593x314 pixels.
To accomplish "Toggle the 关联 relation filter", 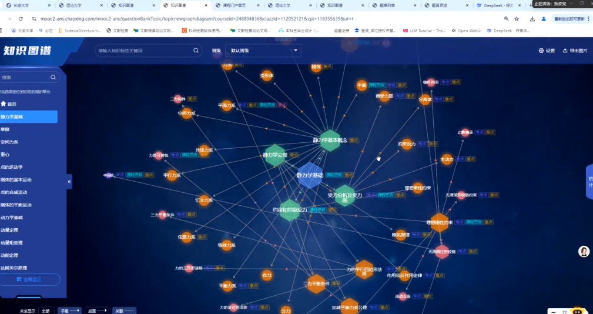I will click(125, 310).
